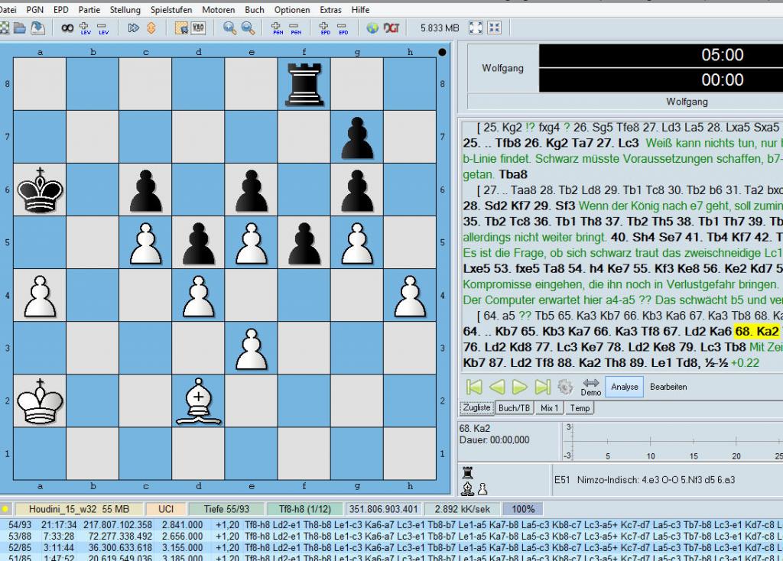Click the remove EPD minus icon
Viewport: 783px width, 561px height.
tap(343, 28)
